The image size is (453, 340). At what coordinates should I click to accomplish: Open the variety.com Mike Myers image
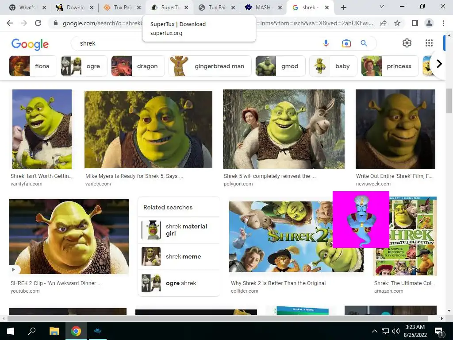[148, 129]
